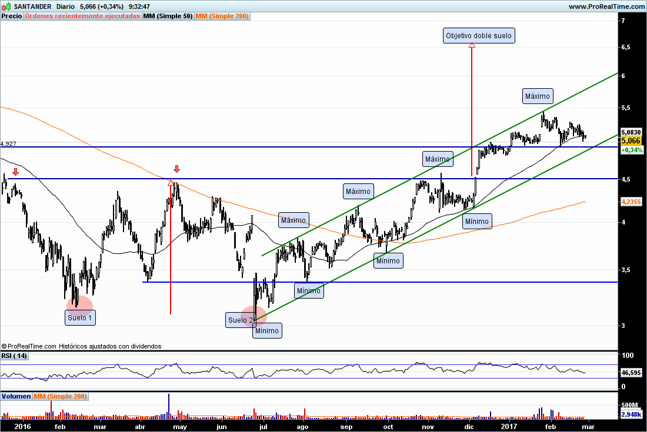Click the green +0,34% change tag

632,150
